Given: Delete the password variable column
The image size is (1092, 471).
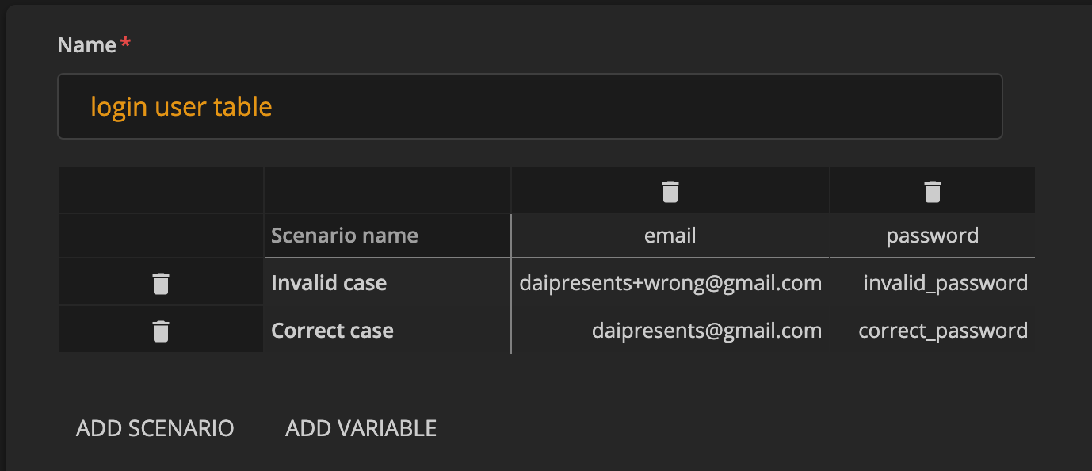Looking at the screenshot, I should (932, 191).
